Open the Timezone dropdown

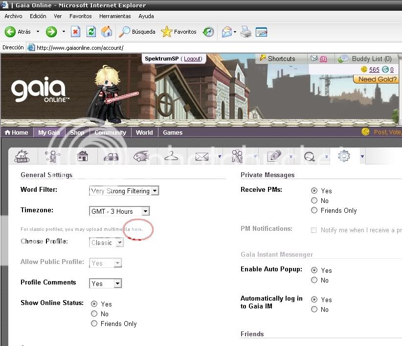[119, 211]
